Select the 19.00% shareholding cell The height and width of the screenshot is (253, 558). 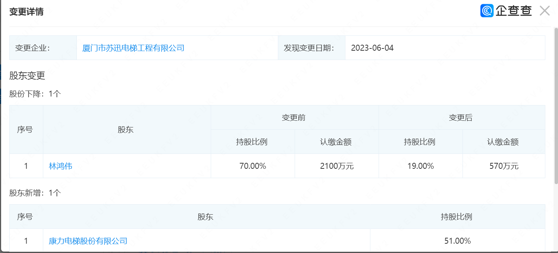(x=421, y=166)
